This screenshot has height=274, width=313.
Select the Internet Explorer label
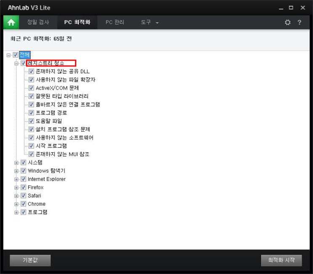click(47, 179)
